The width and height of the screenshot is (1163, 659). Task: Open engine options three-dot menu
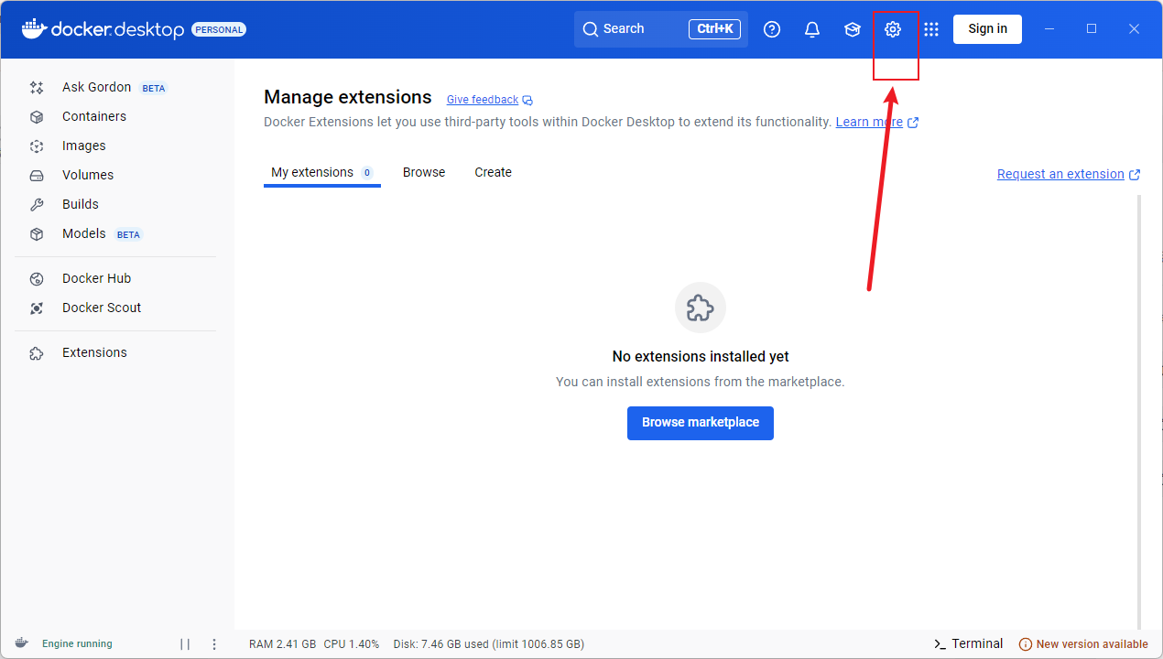click(x=214, y=644)
